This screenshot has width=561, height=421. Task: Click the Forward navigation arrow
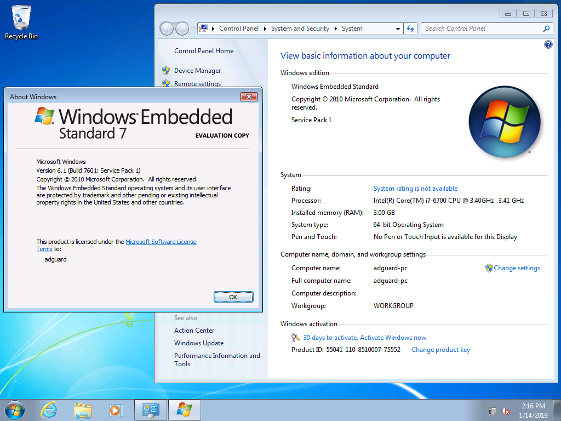point(182,29)
